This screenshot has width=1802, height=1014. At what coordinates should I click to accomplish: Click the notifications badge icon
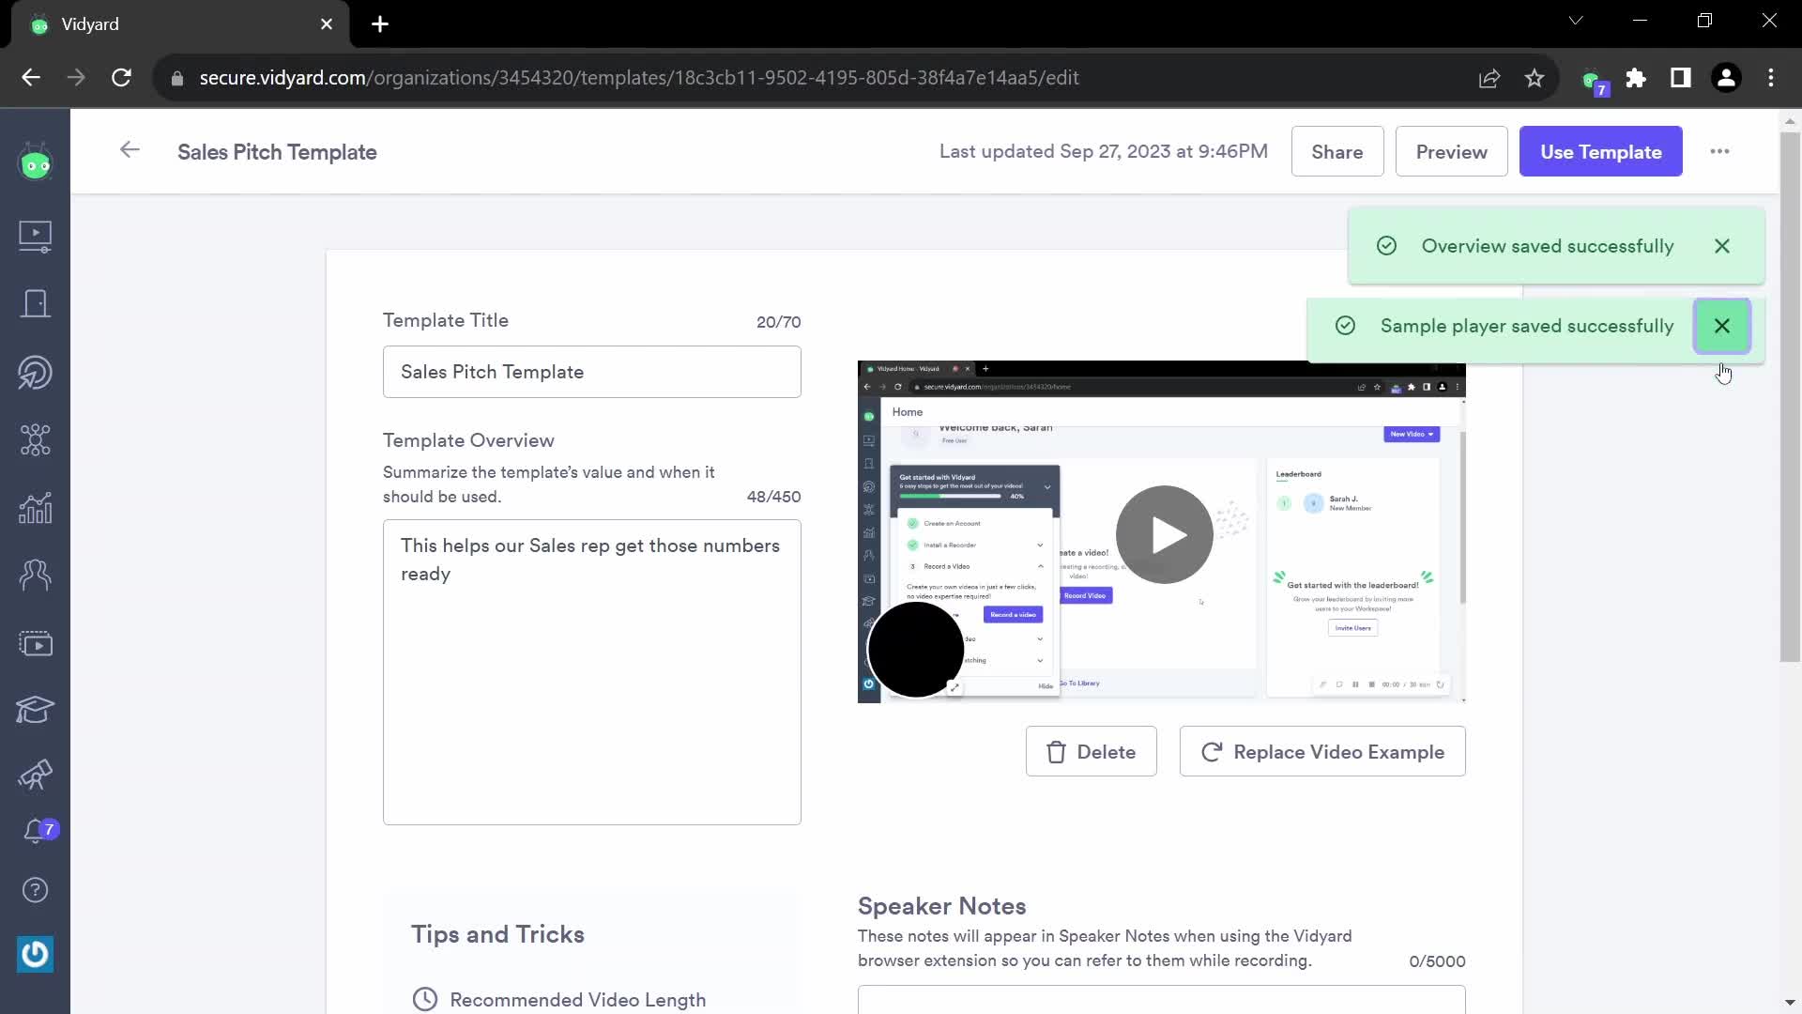click(35, 830)
